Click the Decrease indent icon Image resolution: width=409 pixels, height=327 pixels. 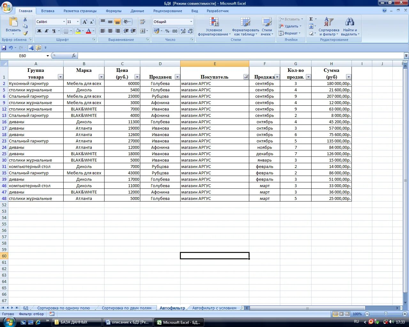point(126,31)
